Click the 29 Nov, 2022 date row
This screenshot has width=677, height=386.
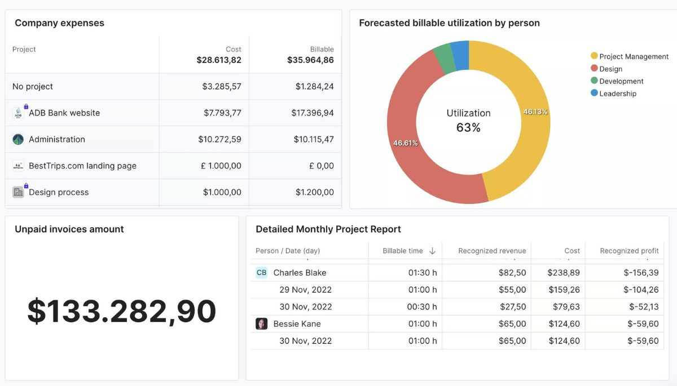(305, 290)
